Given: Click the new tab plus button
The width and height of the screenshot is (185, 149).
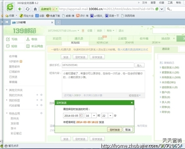Looking at the screenshot, I should pos(58,23).
